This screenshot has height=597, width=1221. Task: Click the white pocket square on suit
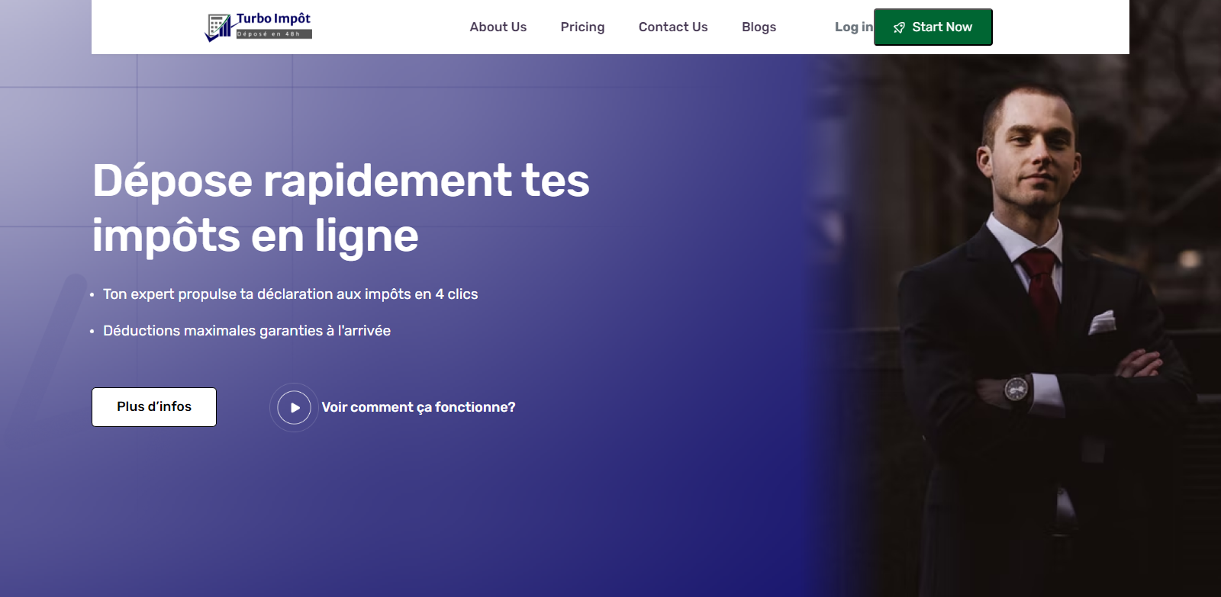click(1101, 323)
